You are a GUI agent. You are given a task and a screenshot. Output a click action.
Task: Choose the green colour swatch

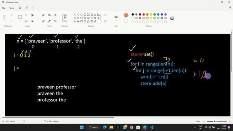154,15
